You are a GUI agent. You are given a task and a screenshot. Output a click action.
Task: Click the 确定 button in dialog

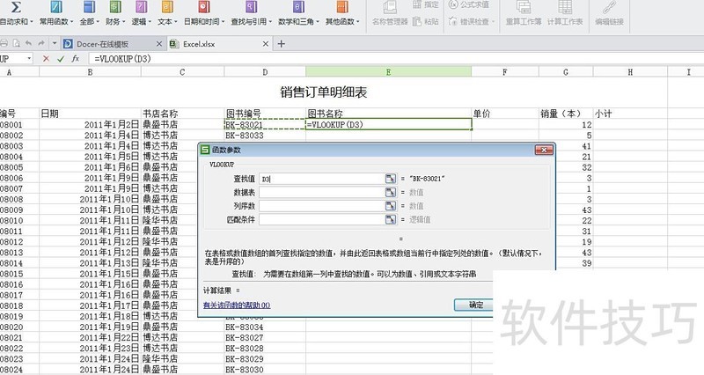click(476, 305)
